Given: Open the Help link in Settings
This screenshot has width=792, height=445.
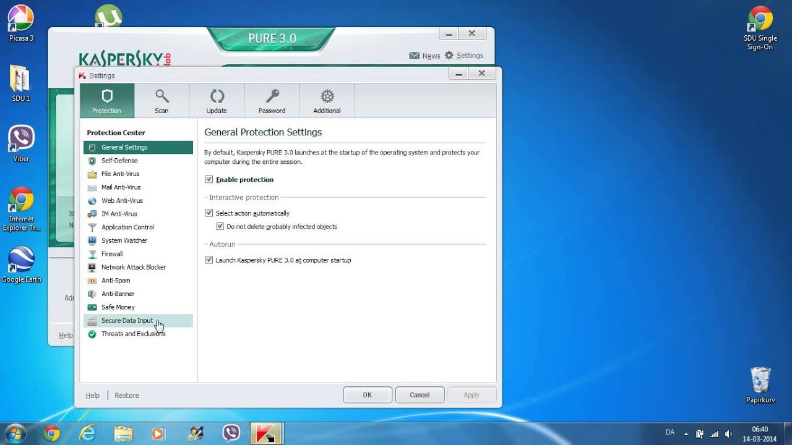Looking at the screenshot, I should point(92,396).
